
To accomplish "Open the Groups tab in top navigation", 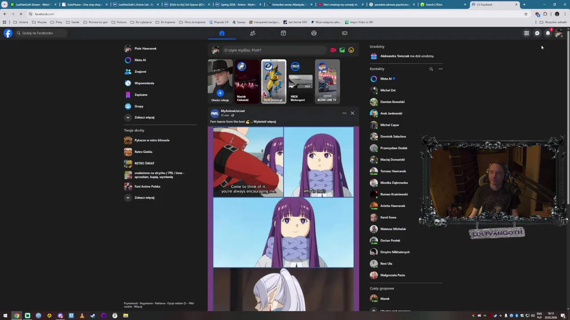I will (314, 33).
